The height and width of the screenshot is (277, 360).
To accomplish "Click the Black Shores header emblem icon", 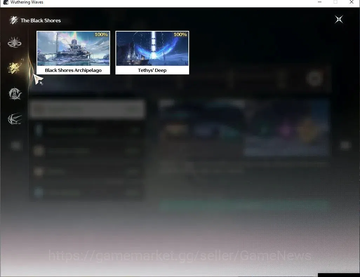I will pos(14,20).
